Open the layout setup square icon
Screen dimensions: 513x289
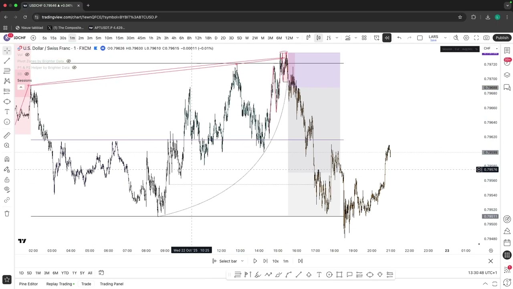(x=420, y=38)
